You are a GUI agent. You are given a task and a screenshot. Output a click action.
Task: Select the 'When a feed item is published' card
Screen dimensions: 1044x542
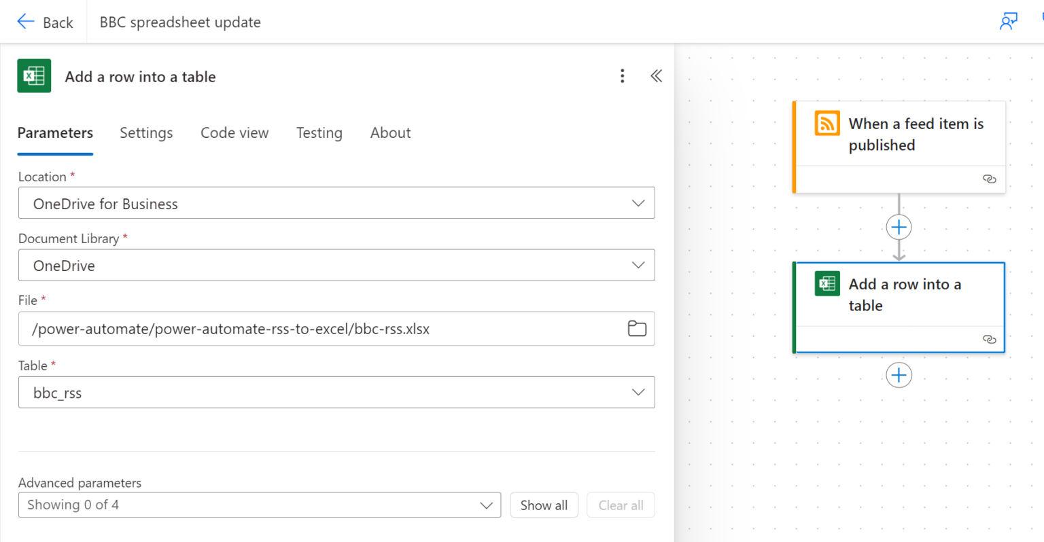pos(899,147)
